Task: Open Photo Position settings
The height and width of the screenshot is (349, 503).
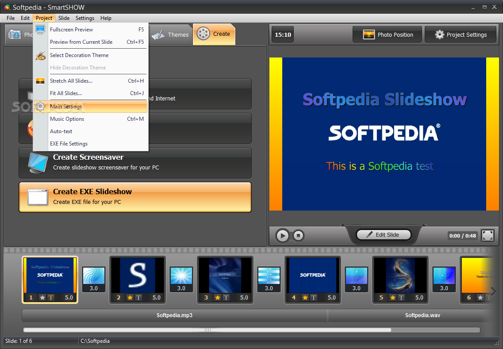Action: point(387,35)
